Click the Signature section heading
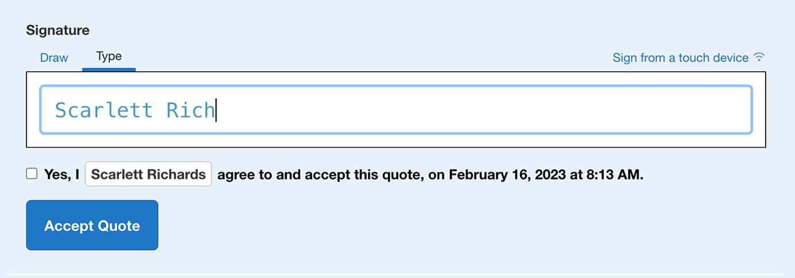The image size is (795, 278). point(57,30)
